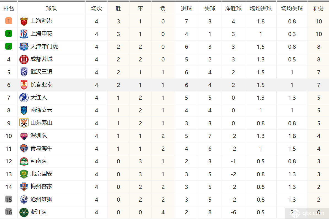The height and width of the screenshot is (219, 329).
Task: Select the 沧州雄狮 table row name
Action: pos(41,199)
